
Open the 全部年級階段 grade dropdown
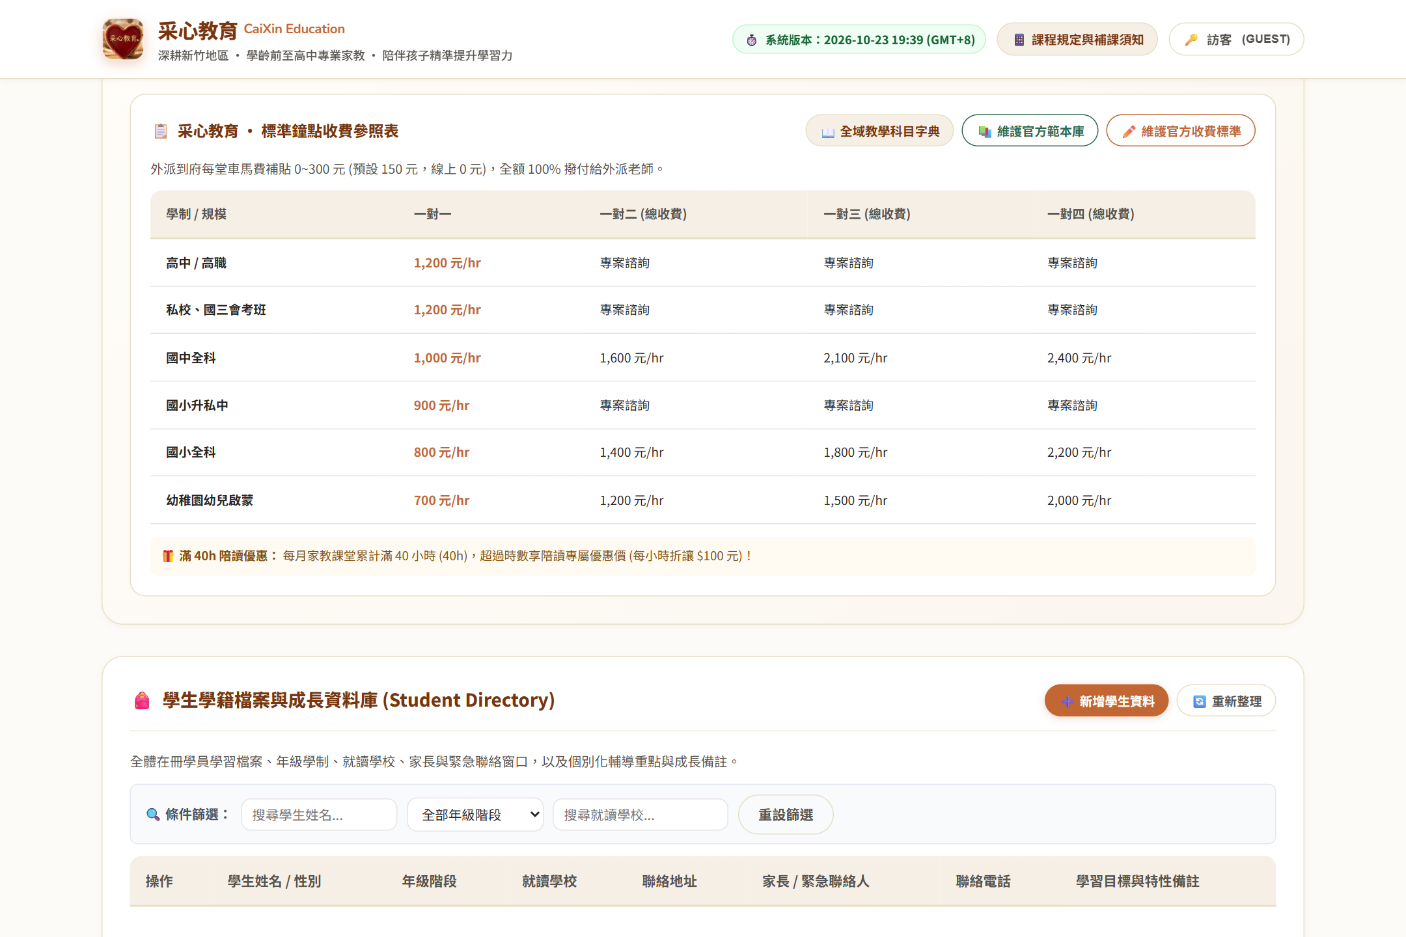coord(475,815)
